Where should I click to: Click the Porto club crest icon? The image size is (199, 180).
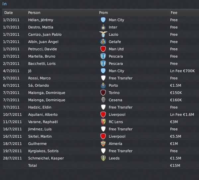tap(103, 85)
